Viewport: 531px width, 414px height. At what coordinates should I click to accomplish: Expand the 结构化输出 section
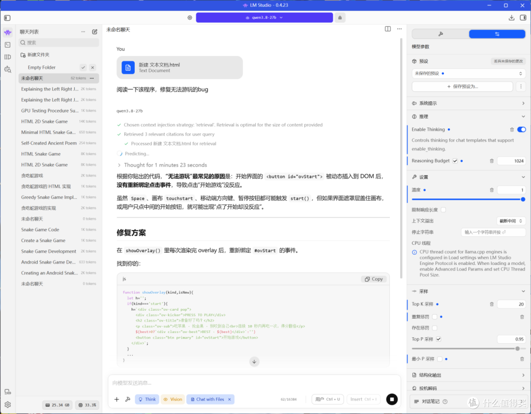point(469,375)
